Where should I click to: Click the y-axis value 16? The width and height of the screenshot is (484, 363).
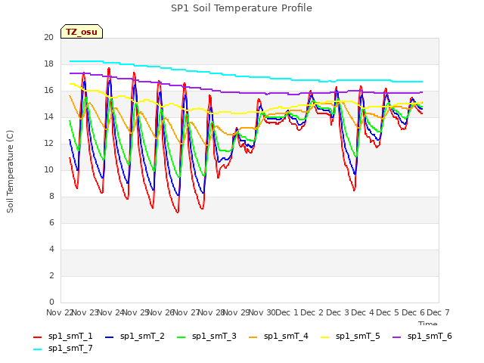tap(48, 91)
